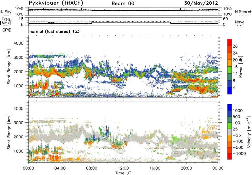The image size is (252, 175).
Task: Click the frequency step-up at 08:00
Action: click(x=92, y=23)
